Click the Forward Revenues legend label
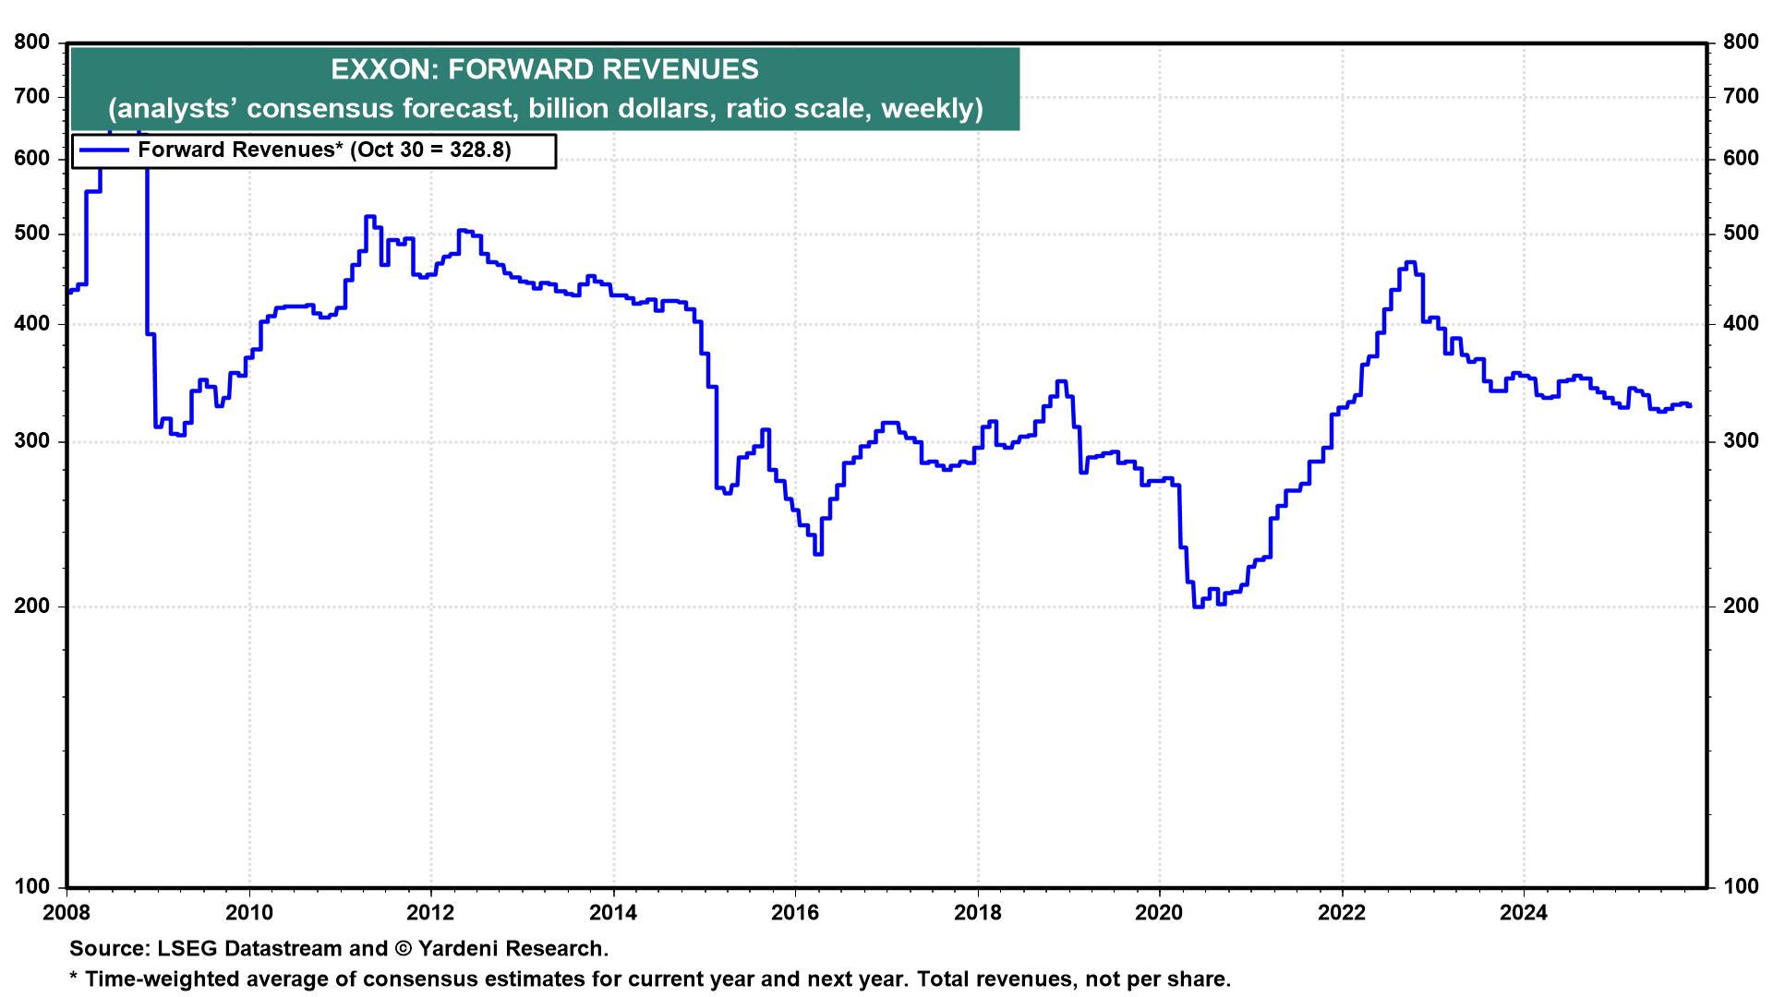This screenshot has height=997, width=1773. point(324,150)
